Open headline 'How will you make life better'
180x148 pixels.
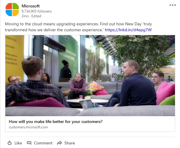point(56,121)
